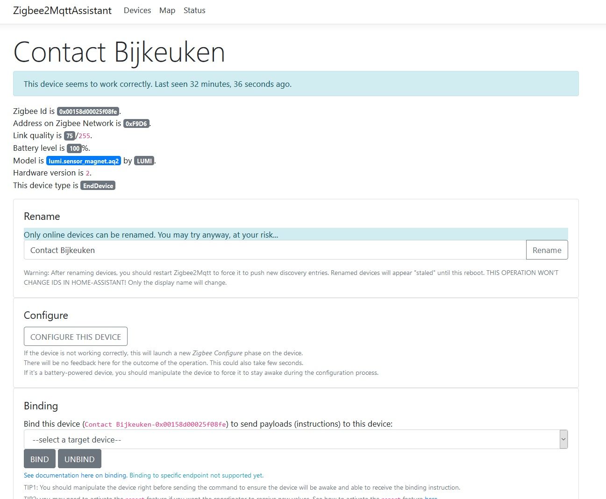Click the Zigbee2MqttAssistant brand logo link
Image resolution: width=606 pixels, height=499 pixels.
coord(62,10)
